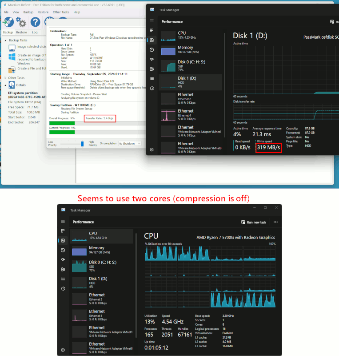The height and width of the screenshot is (356, 339).
Task: Select Disk 0 (C: H: S:) in top Task Manager
Action: point(191,65)
